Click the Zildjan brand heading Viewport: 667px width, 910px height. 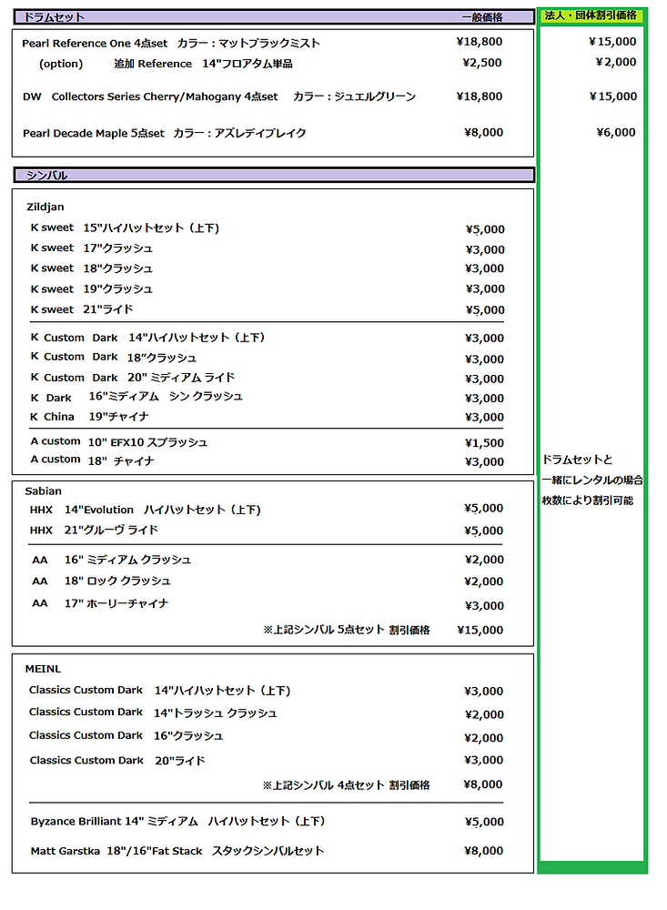45,207
